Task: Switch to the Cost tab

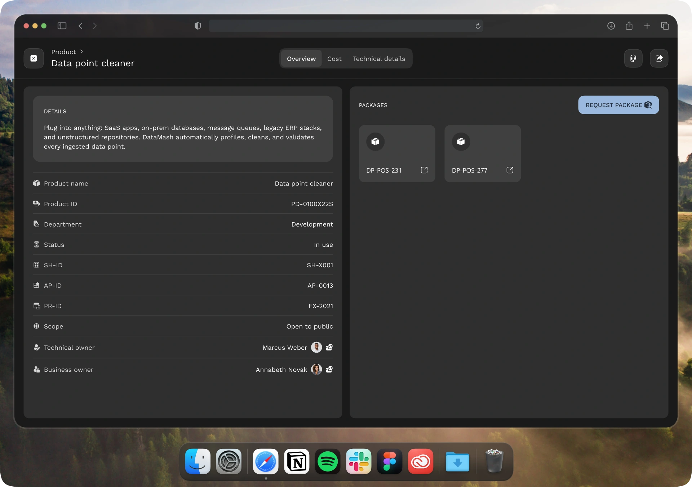Action: pos(334,59)
